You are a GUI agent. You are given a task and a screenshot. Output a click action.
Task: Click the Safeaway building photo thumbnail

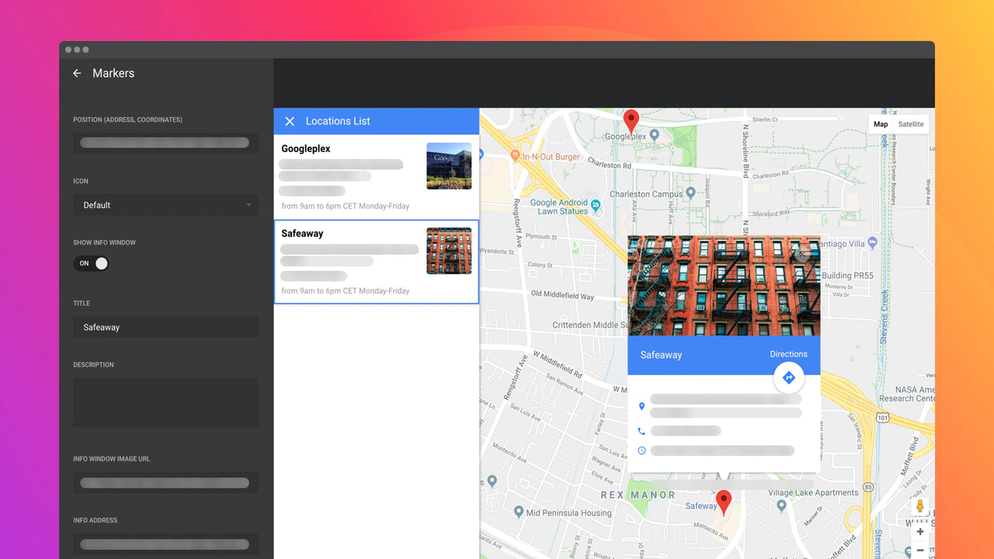pos(449,251)
